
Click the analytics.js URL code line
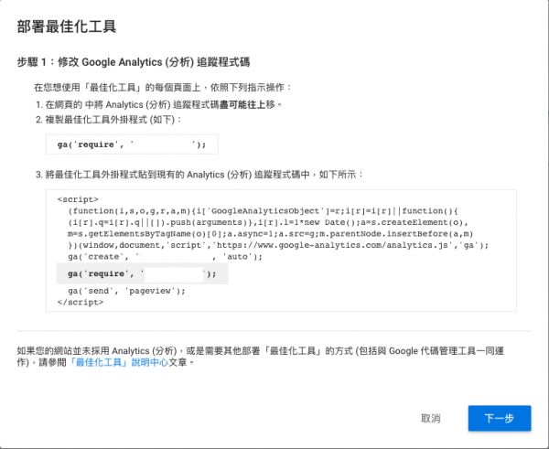(x=278, y=245)
